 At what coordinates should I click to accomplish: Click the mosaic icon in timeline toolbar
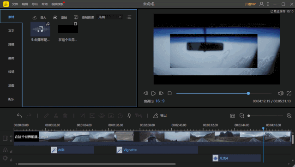(x=102, y=115)
